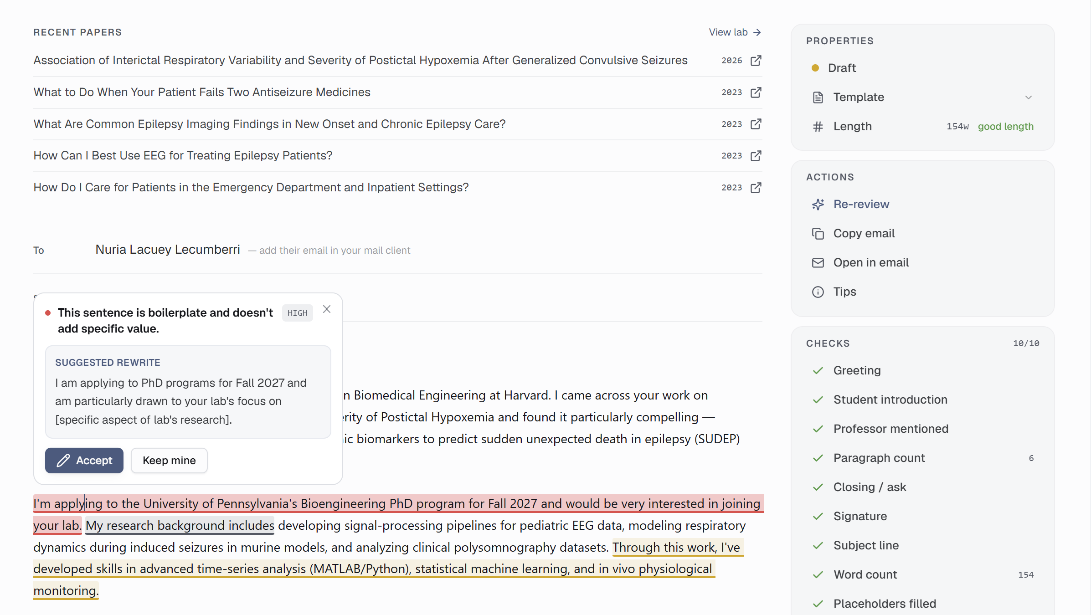
Task: Open paper on Emergency Department and Inpatient Settings
Action: click(251, 188)
